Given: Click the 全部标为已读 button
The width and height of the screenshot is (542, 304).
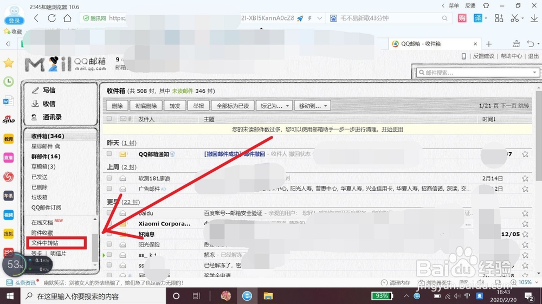Looking at the screenshot, I should click(x=233, y=106).
